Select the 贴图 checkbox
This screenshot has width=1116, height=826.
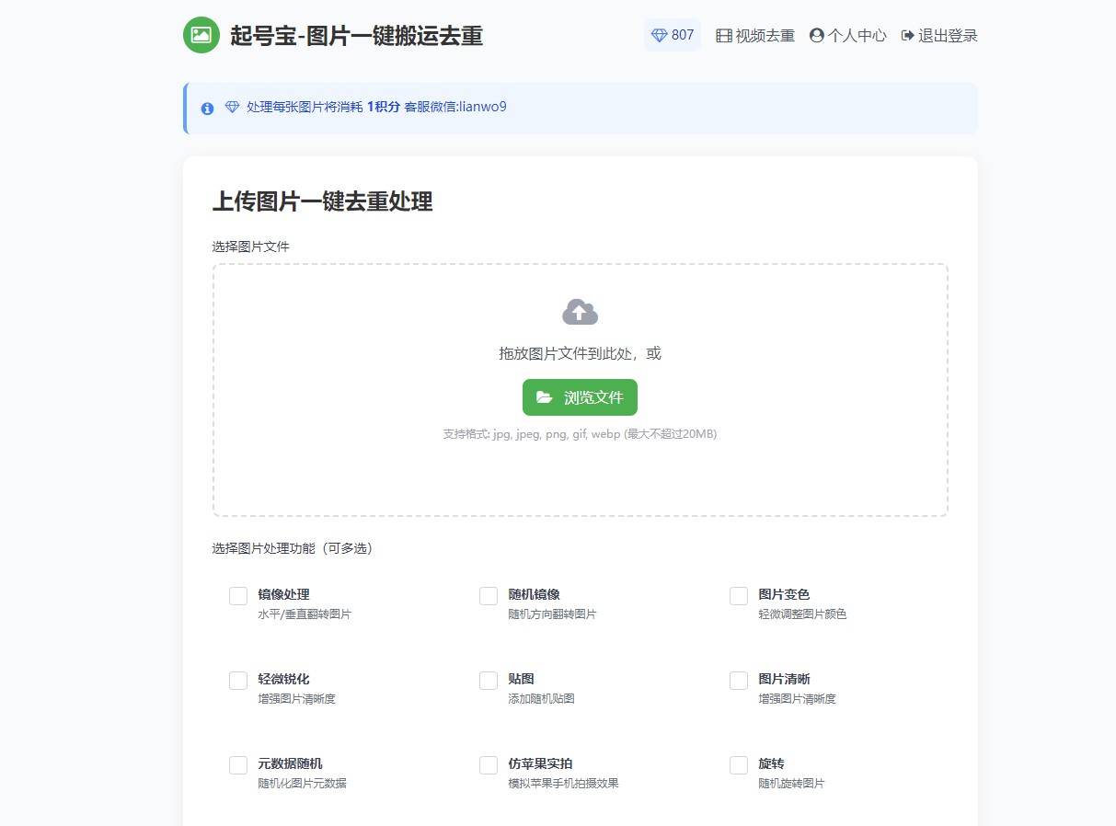point(489,681)
